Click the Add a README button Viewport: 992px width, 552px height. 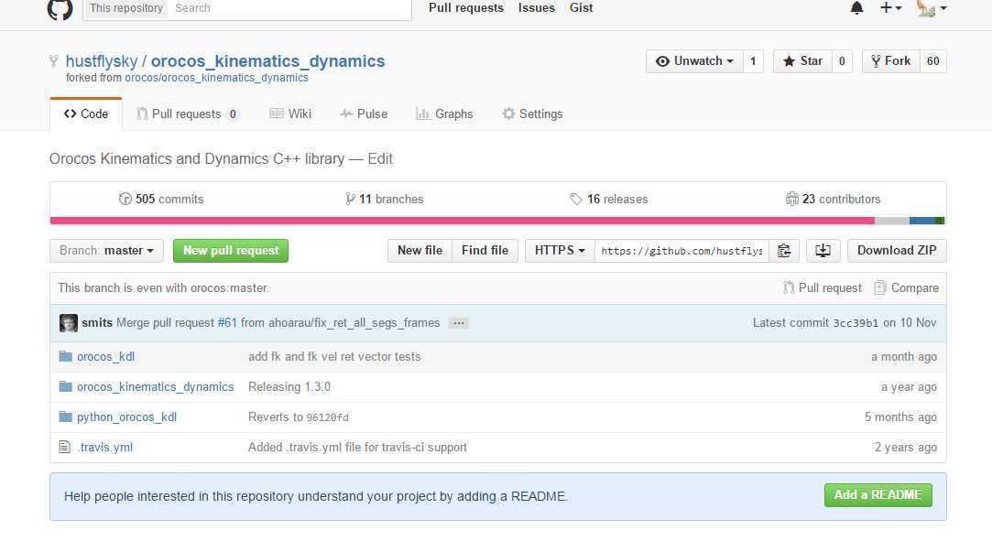pos(878,495)
